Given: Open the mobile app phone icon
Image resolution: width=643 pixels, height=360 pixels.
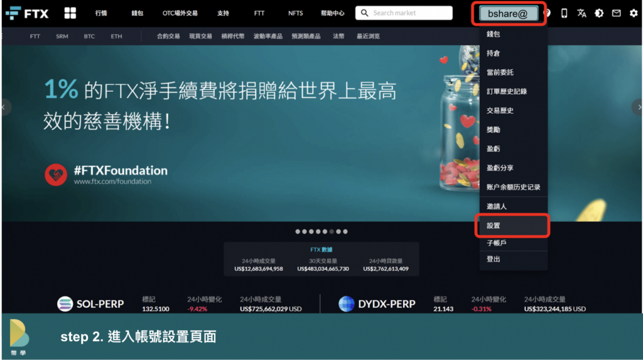Looking at the screenshot, I should 564,14.
